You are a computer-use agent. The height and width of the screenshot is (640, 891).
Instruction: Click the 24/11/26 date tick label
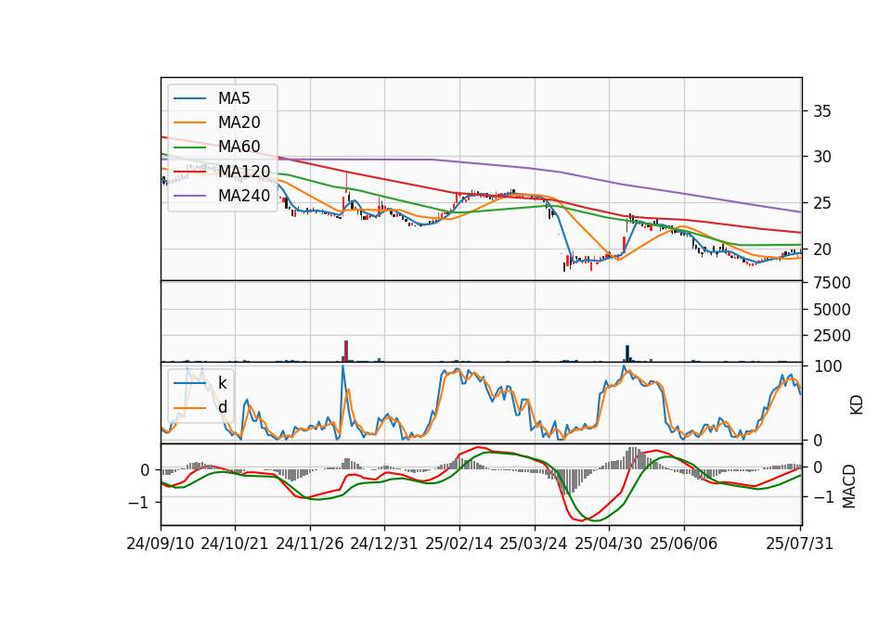pyautogui.click(x=310, y=544)
